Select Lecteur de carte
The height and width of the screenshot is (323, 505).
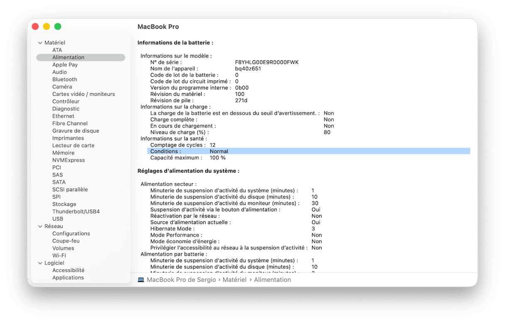point(73,145)
